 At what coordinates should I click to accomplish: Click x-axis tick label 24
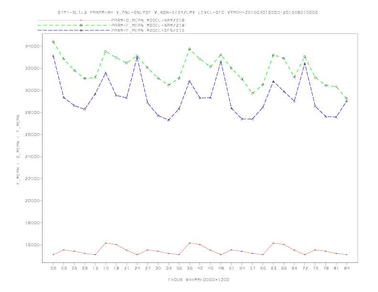pyautogui.click(x=137, y=268)
